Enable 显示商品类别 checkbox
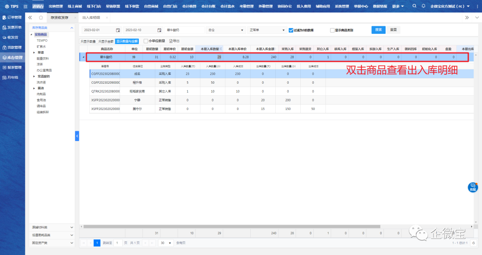Screen dimensions: 482x255 332,30
